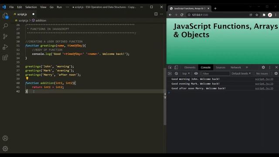Open the File menu

[11, 7]
